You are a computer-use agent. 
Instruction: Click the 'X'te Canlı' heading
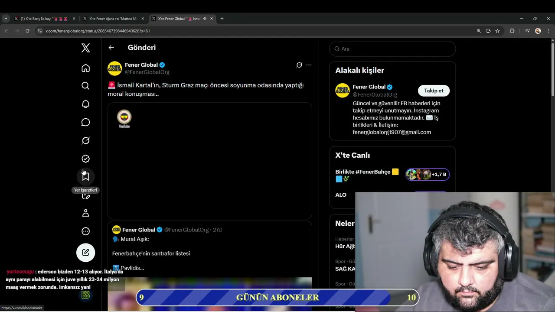pyautogui.click(x=353, y=155)
